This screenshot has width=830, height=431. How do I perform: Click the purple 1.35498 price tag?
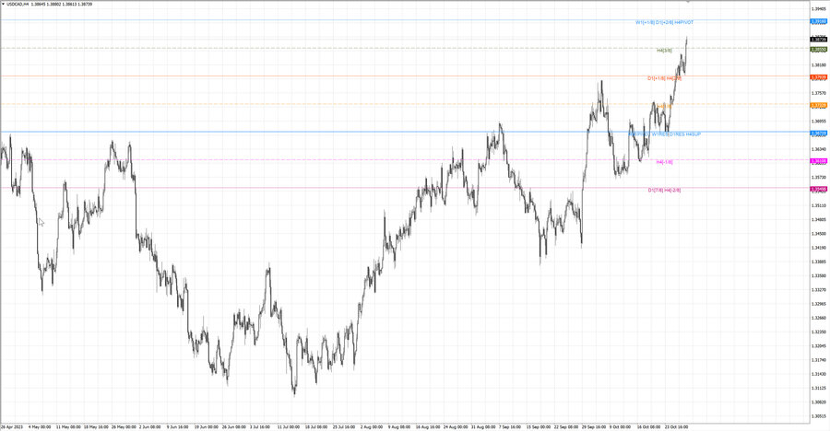point(819,189)
